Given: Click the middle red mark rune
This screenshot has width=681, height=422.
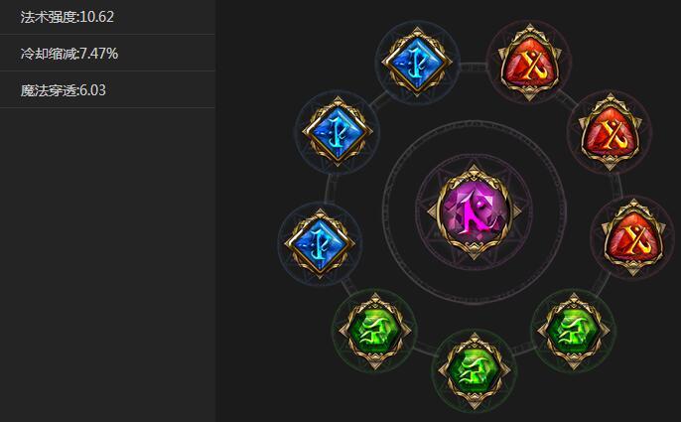Looking at the screenshot, I should point(610,132).
